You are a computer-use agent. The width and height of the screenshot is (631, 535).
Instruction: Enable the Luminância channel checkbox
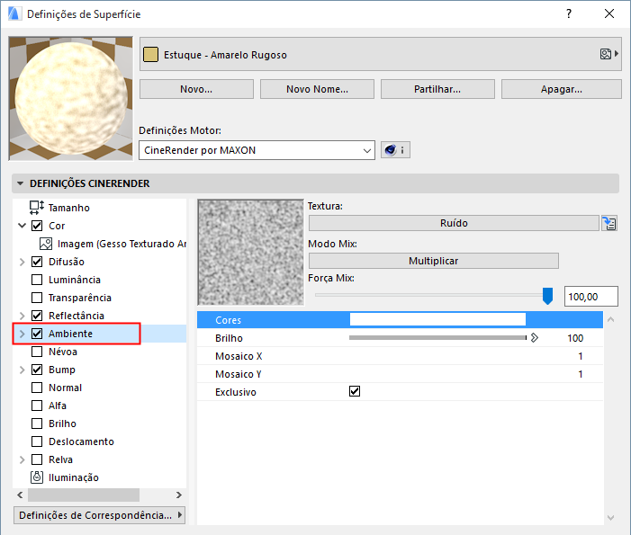(x=37, y=280)
